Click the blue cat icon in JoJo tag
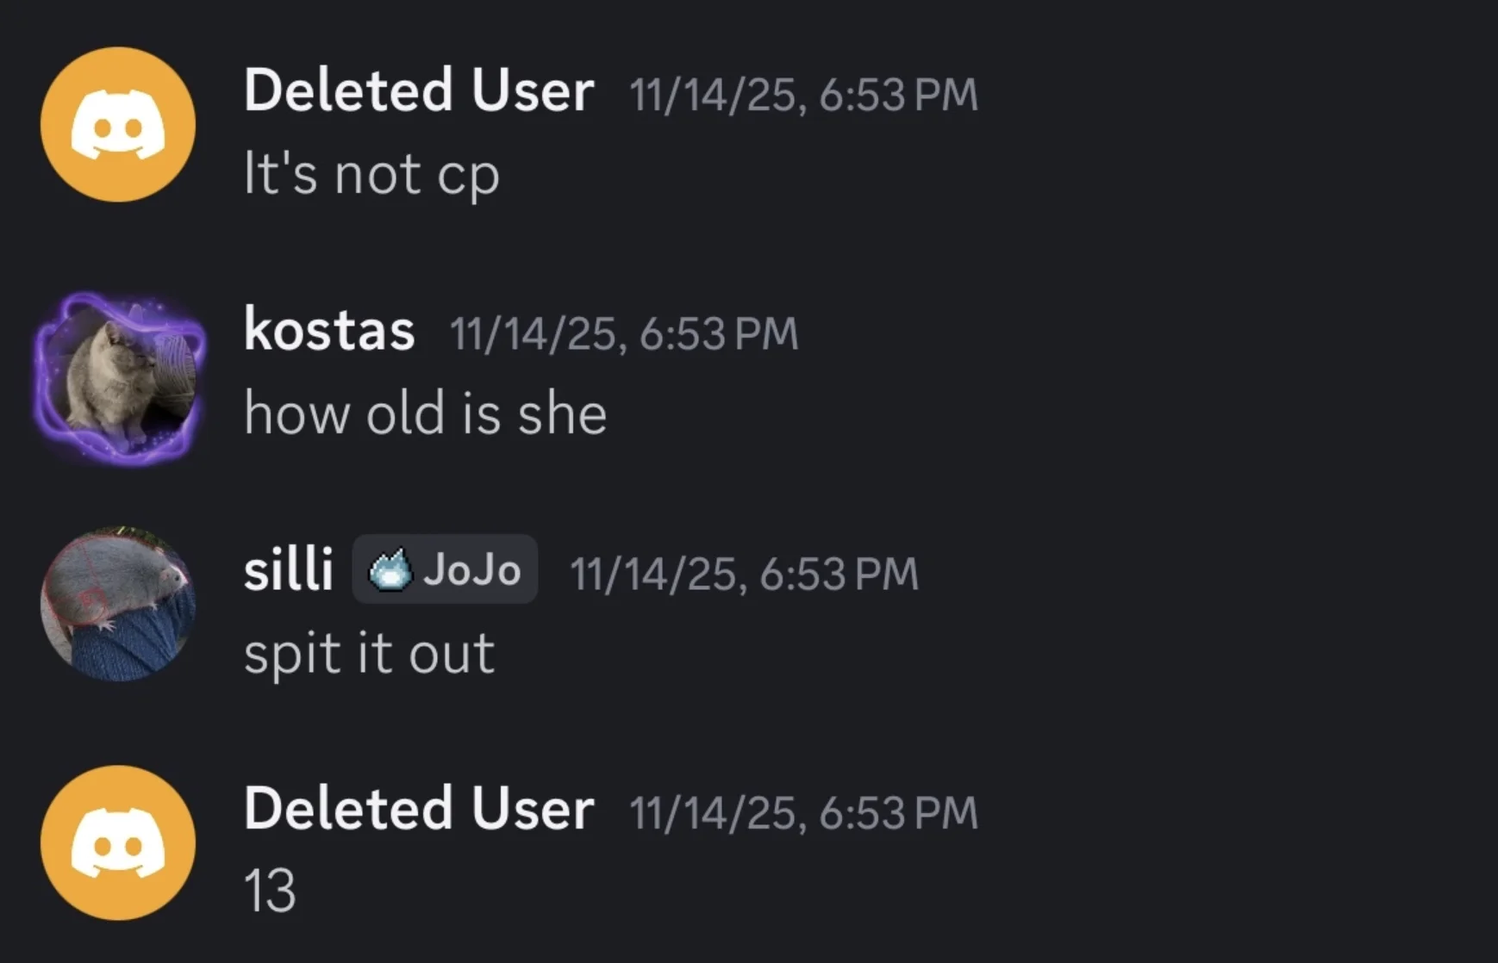 pyautogui.click(x=390, y=570)
